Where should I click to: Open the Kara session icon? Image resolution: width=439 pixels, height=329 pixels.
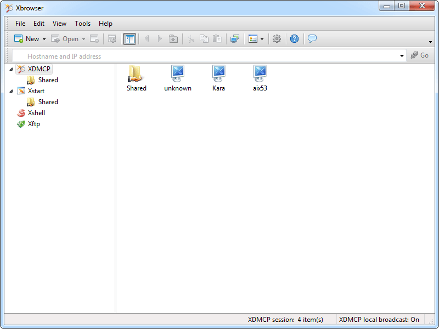point(218,77)
